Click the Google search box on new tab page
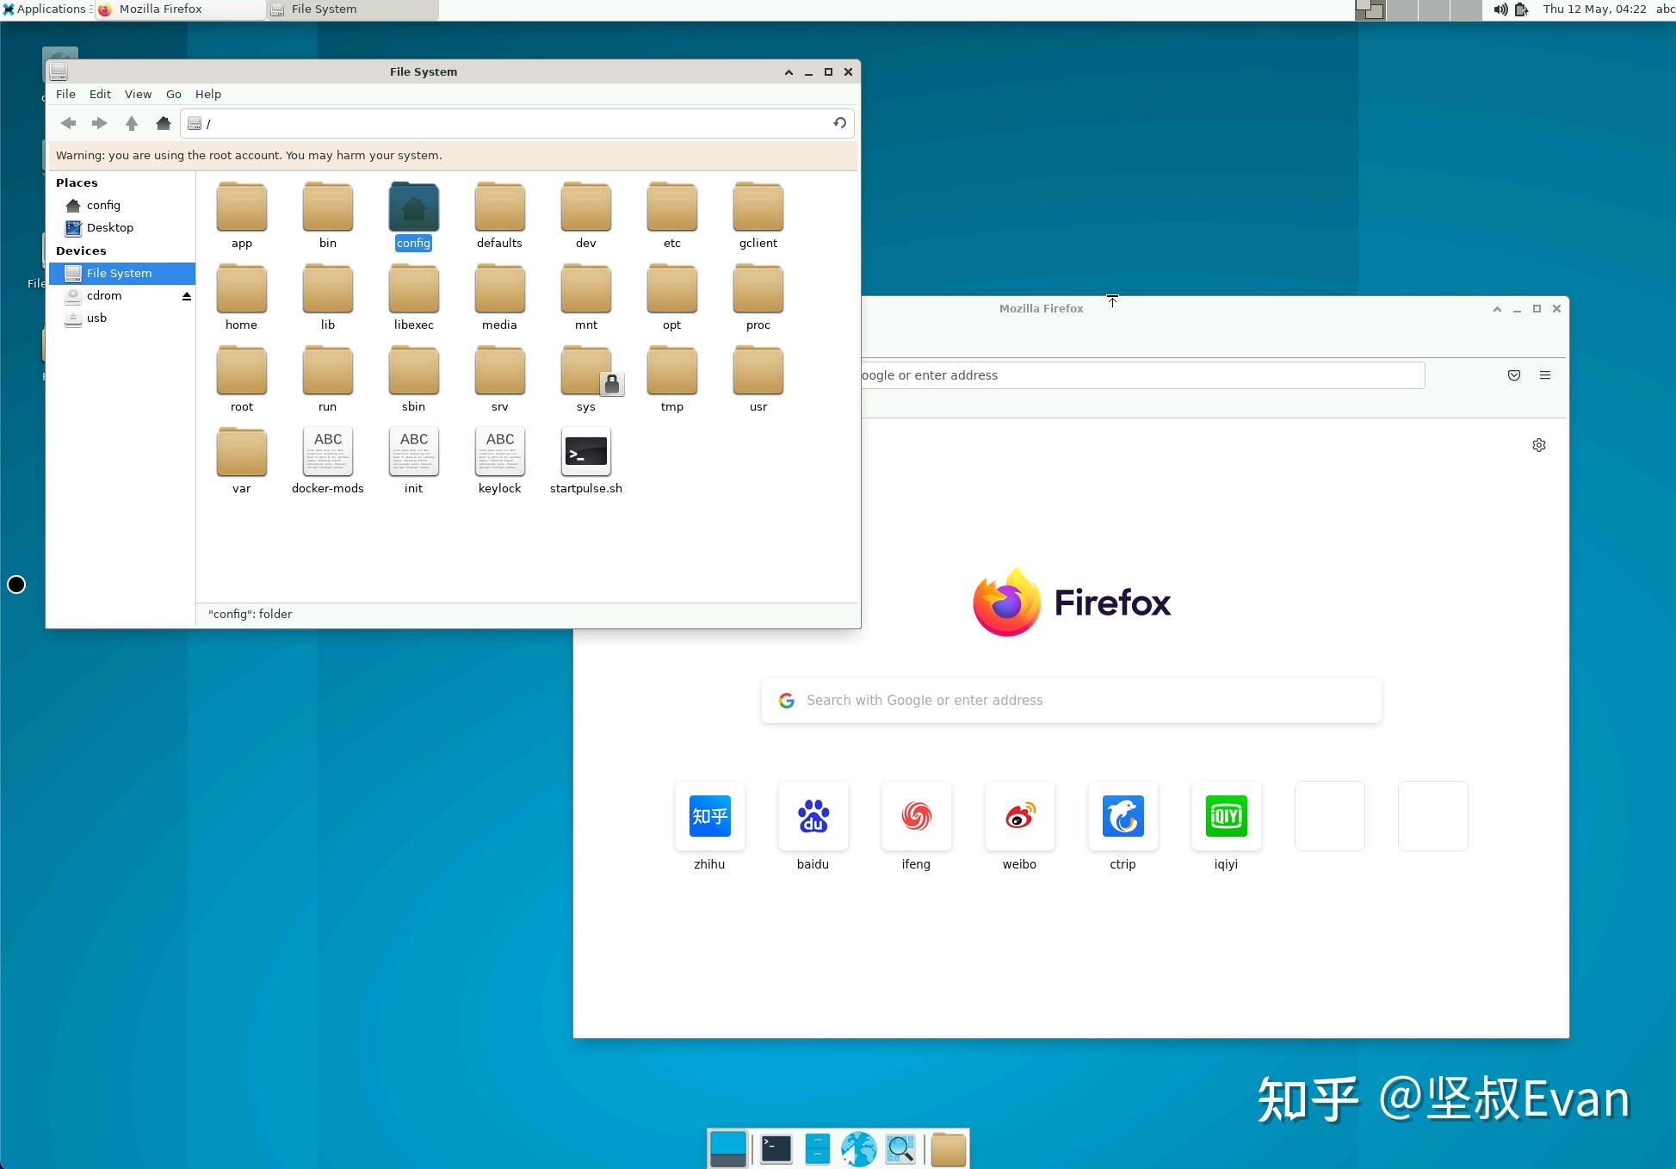This screenshot has height=1169, width=1676. [x=1072, y=701]
